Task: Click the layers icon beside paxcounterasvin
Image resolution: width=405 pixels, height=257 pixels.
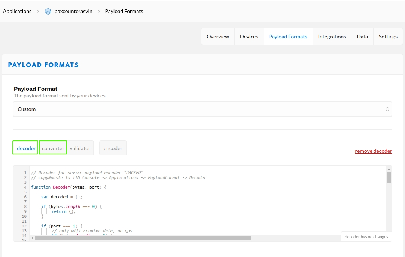Action: (x=48, y=11)
